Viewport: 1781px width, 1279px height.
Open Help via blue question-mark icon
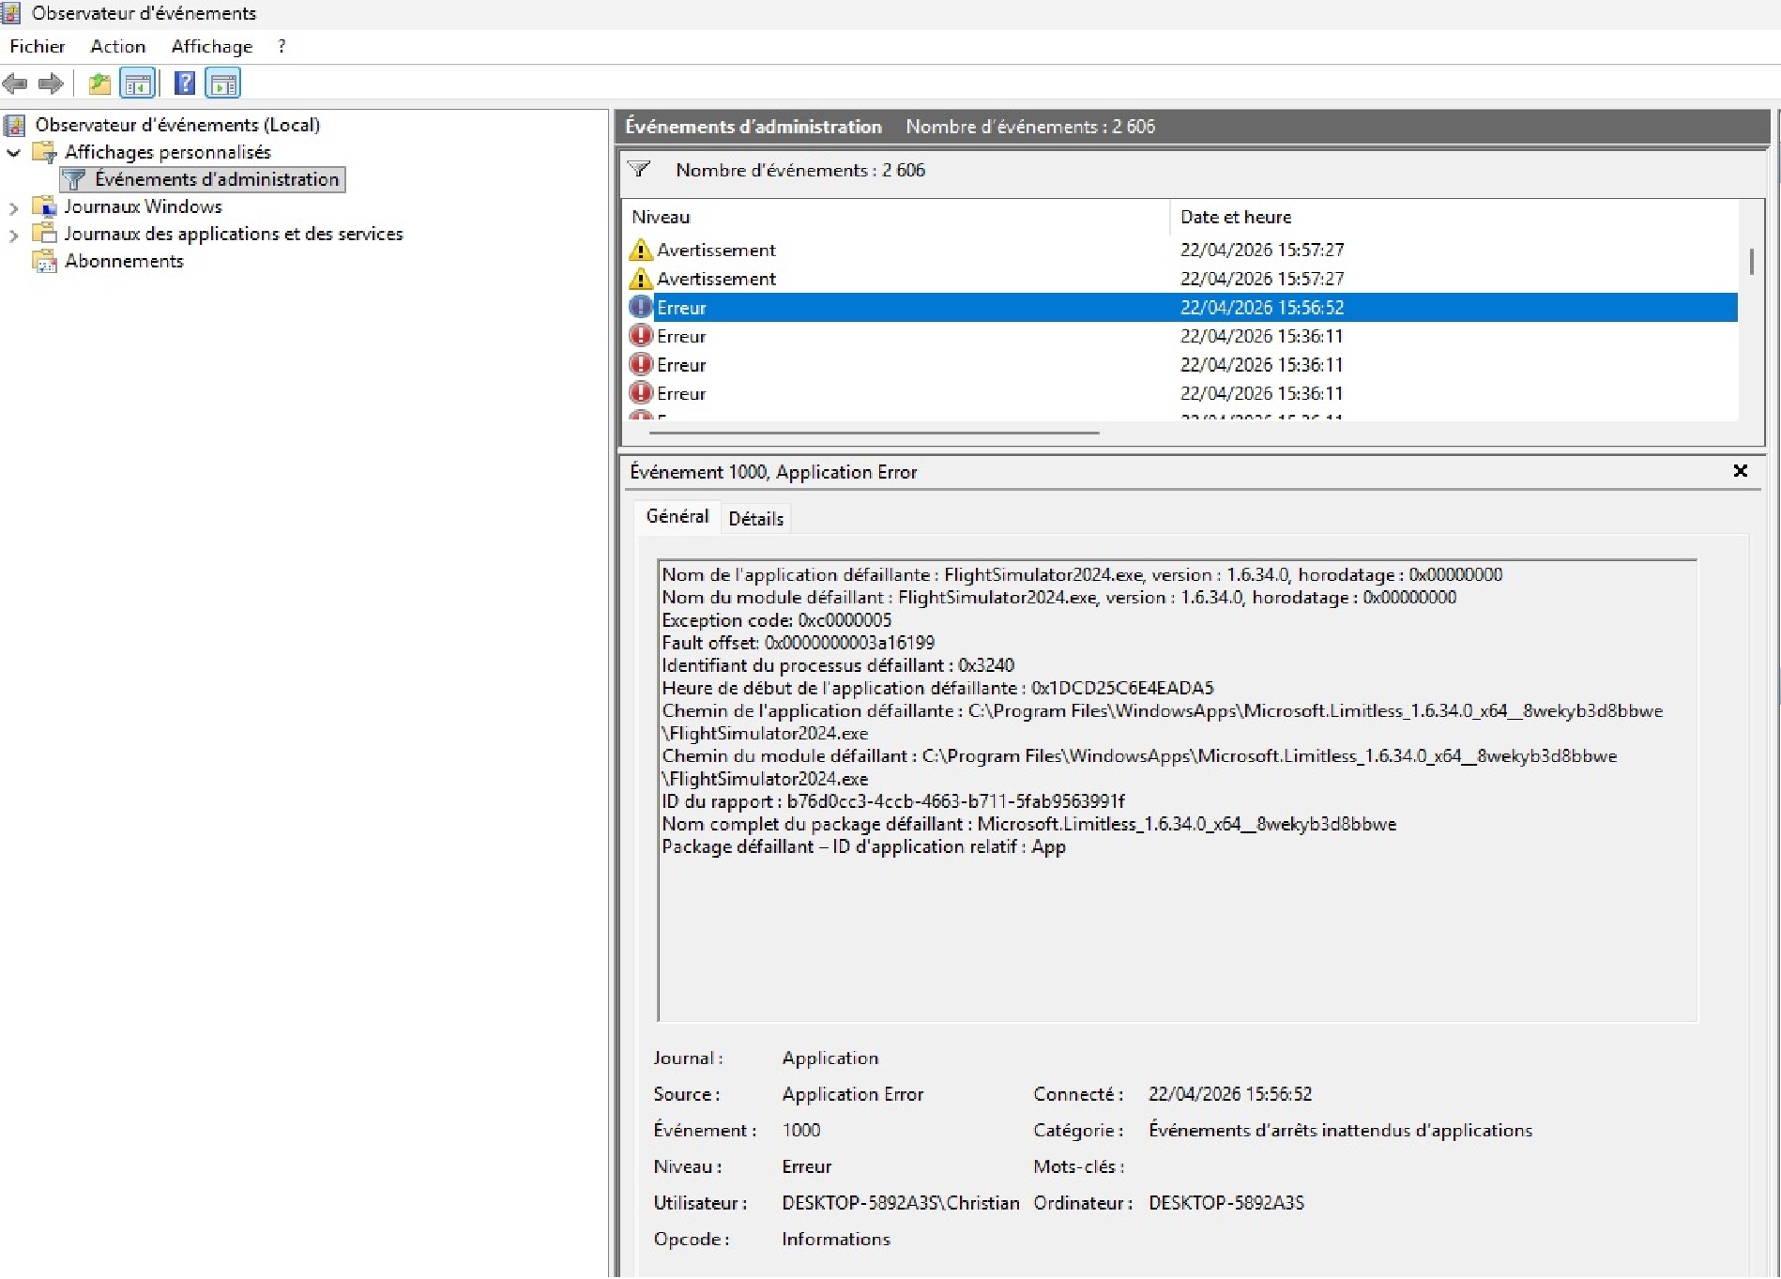click(x=185, y=84)
